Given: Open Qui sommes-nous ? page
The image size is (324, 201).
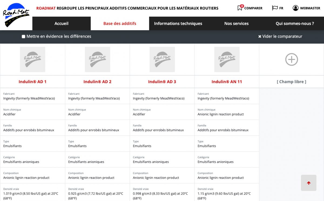Looking at the screenshot, I should (x=295, y=24).
